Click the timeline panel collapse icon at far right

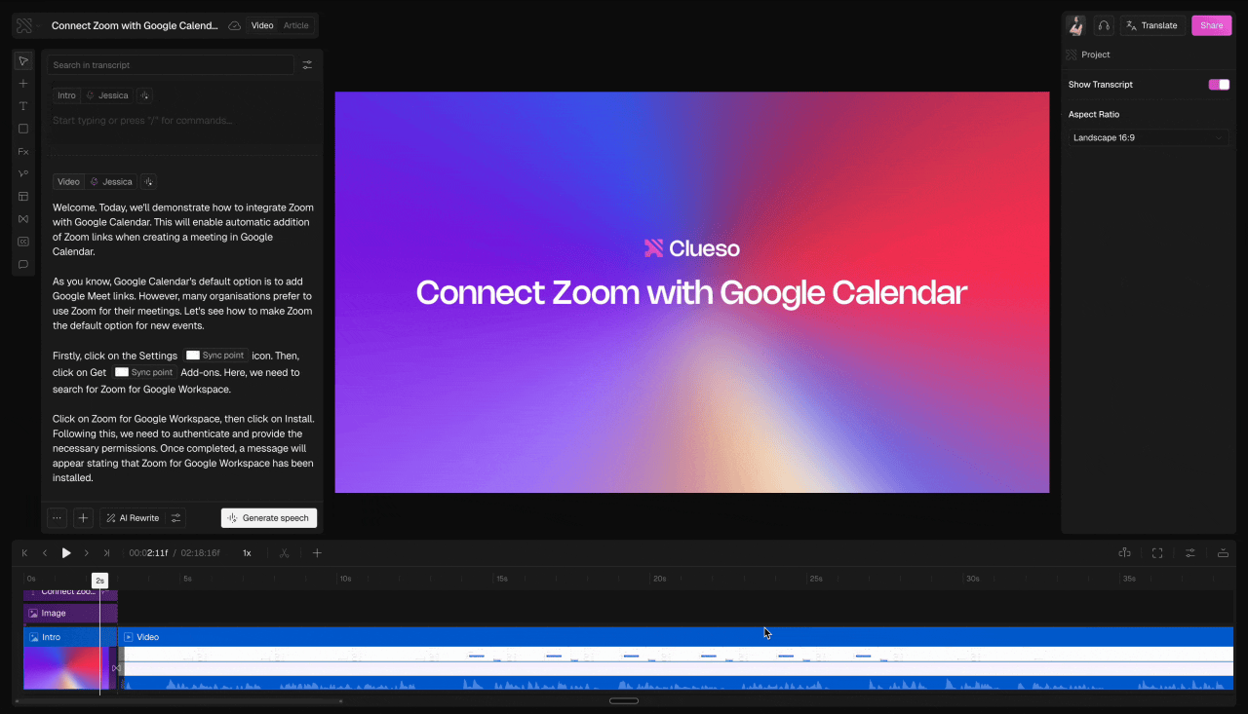(x=1223, y=553)
